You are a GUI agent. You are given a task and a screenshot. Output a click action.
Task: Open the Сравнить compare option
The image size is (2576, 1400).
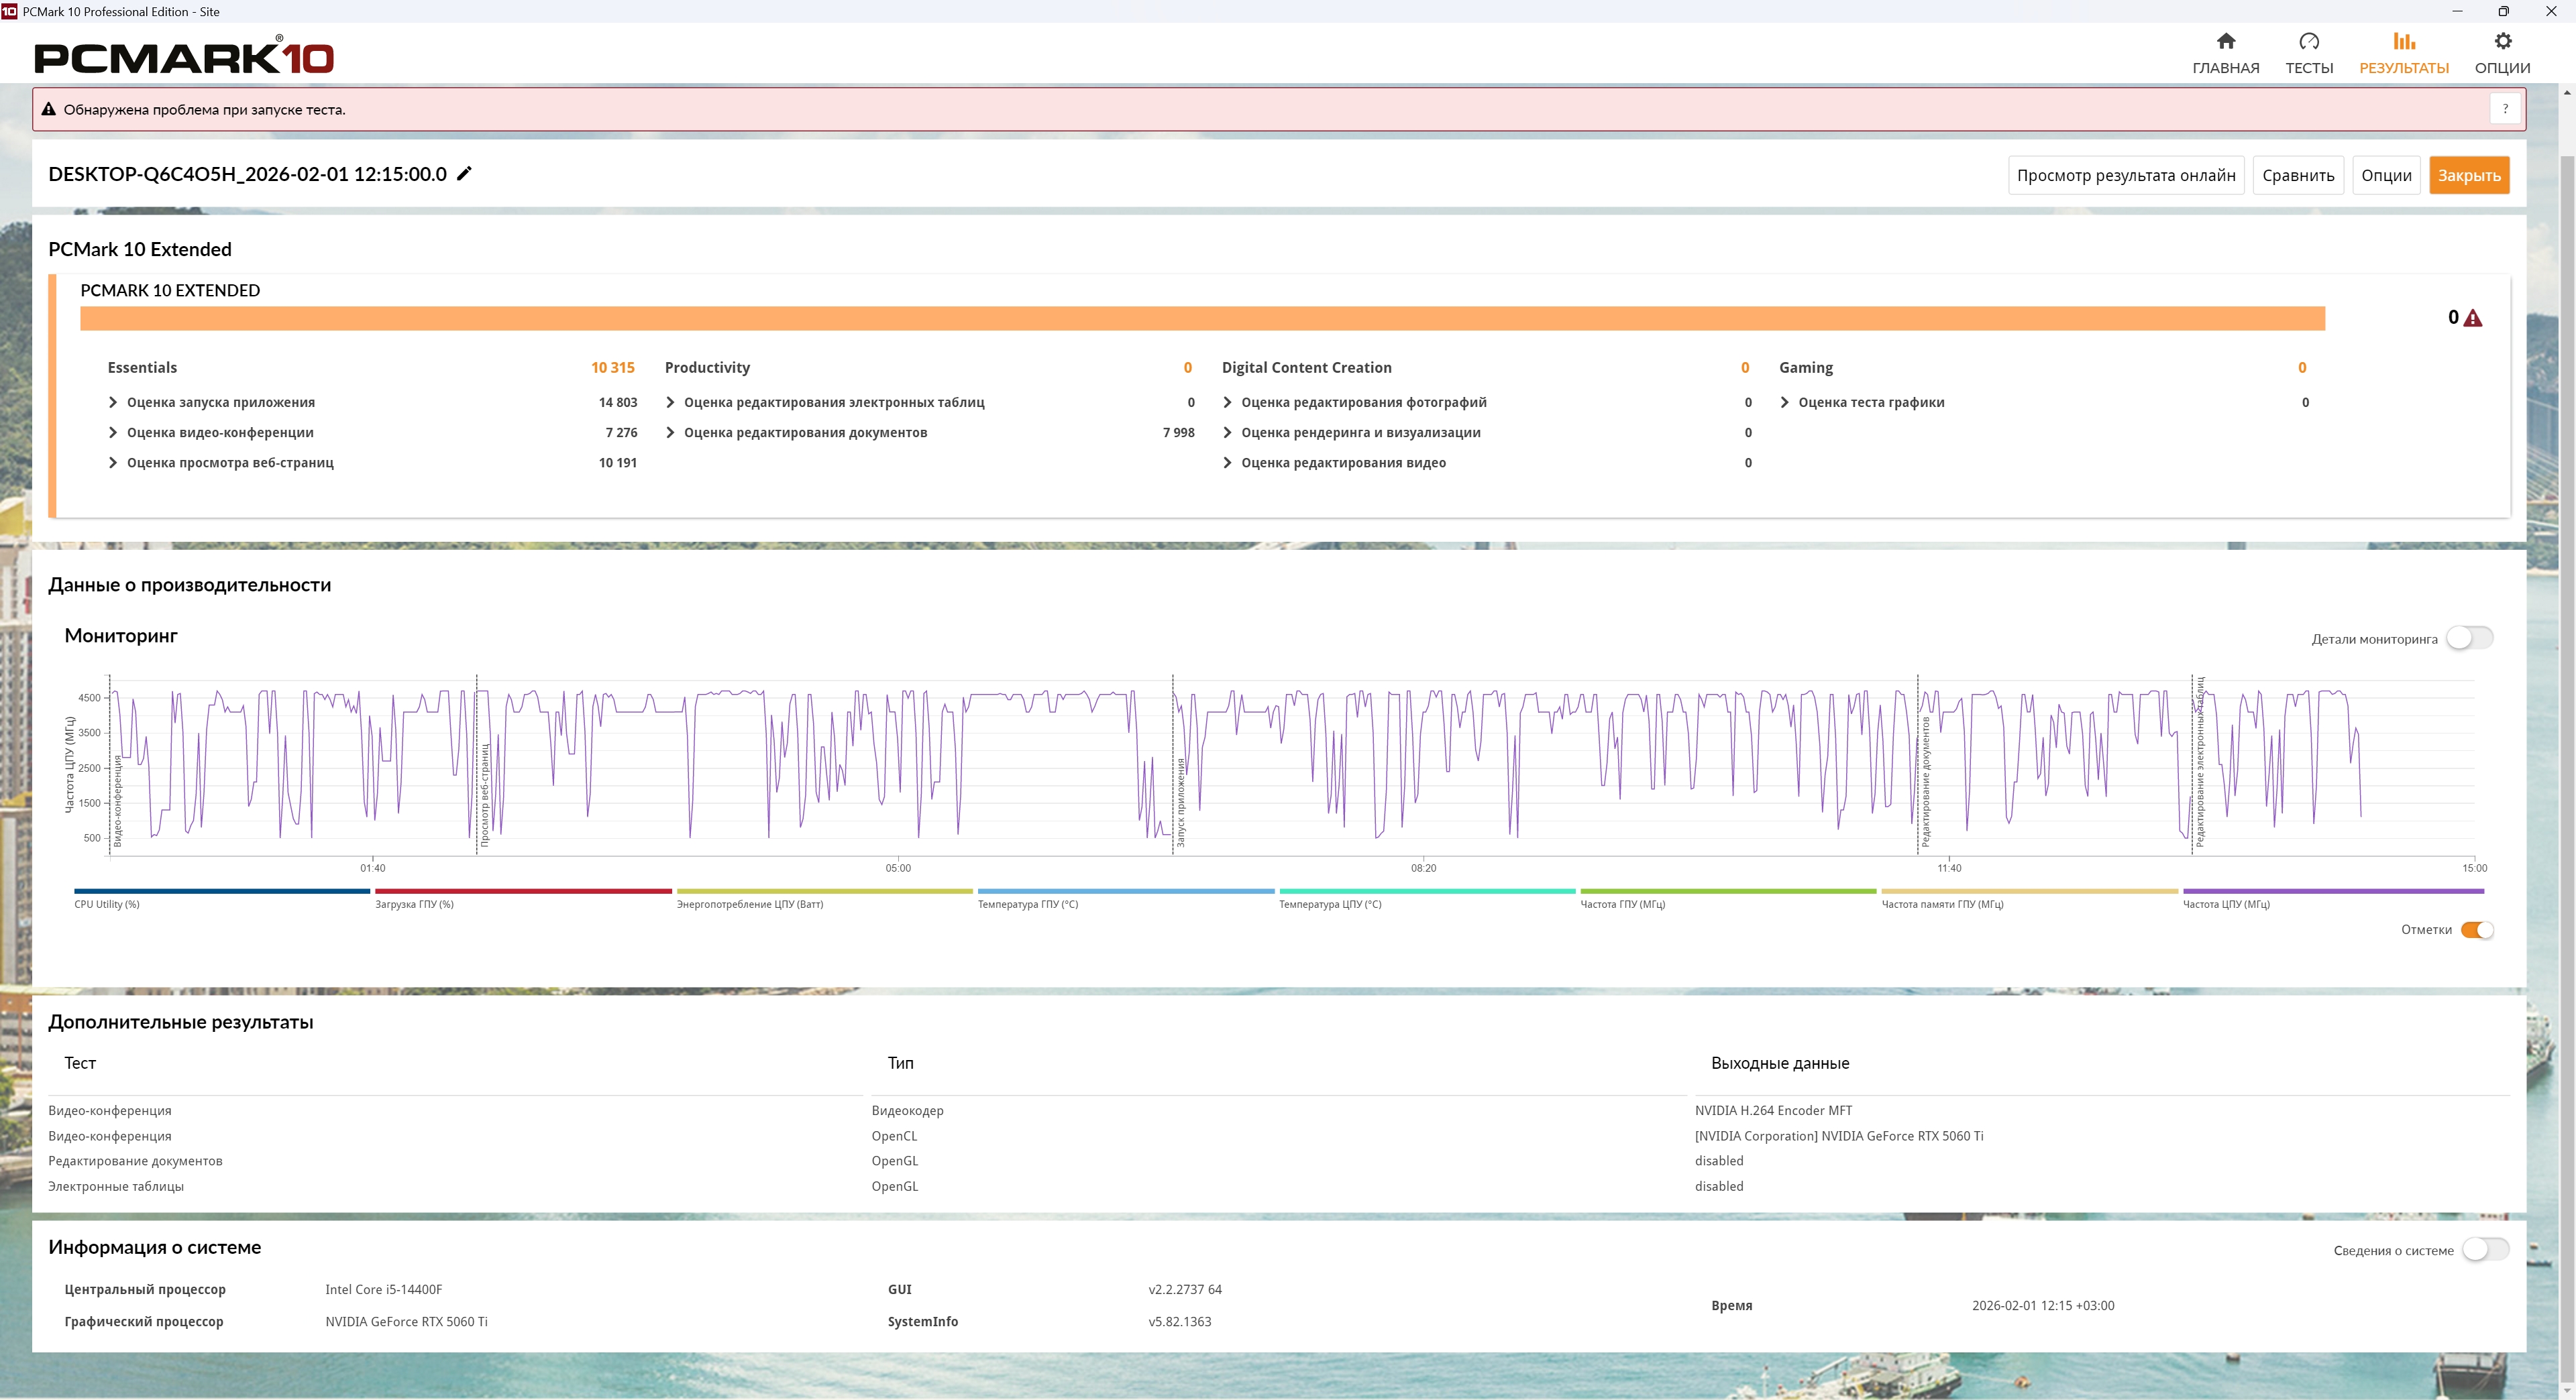pos(2297,176)
